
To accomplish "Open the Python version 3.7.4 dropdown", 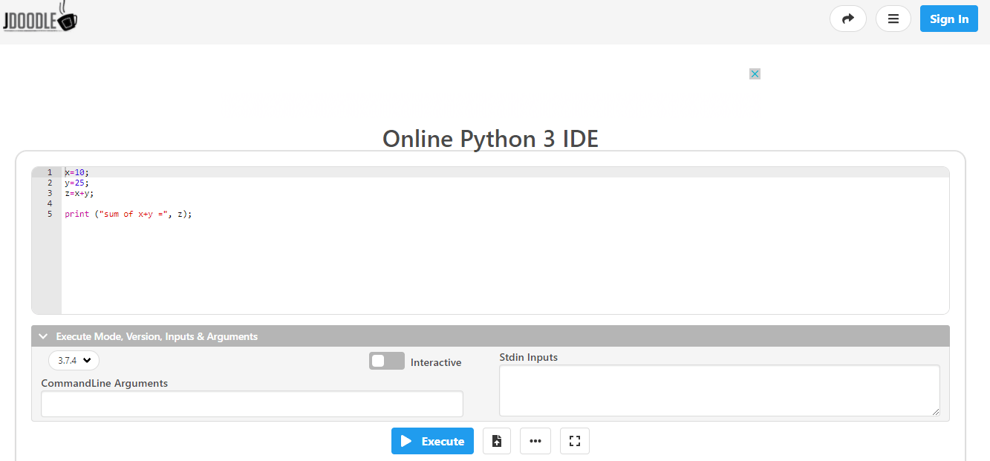I will [x=73, y=360].
